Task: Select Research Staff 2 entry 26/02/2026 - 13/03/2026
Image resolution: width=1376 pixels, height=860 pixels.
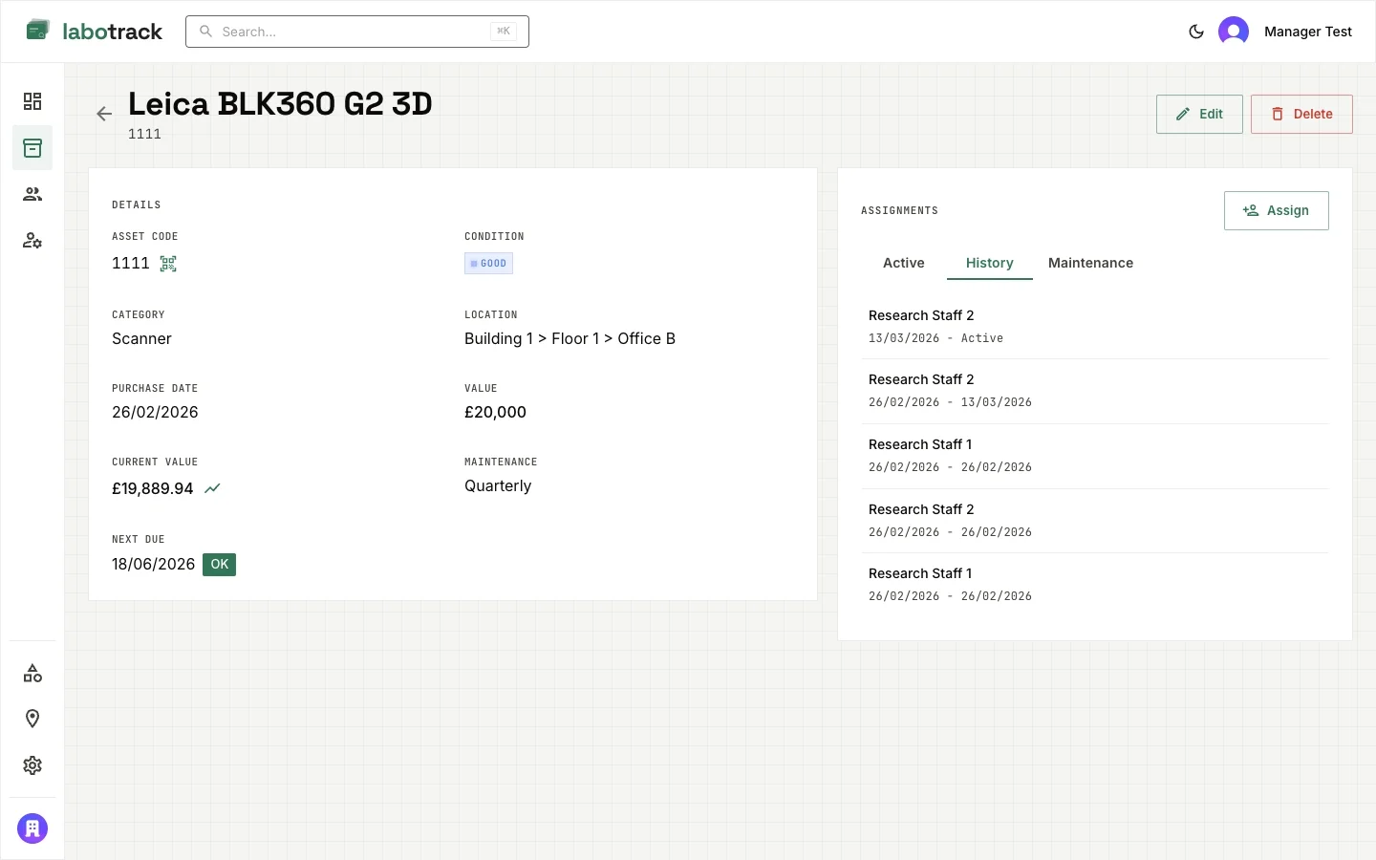Action: [1095, 391]
